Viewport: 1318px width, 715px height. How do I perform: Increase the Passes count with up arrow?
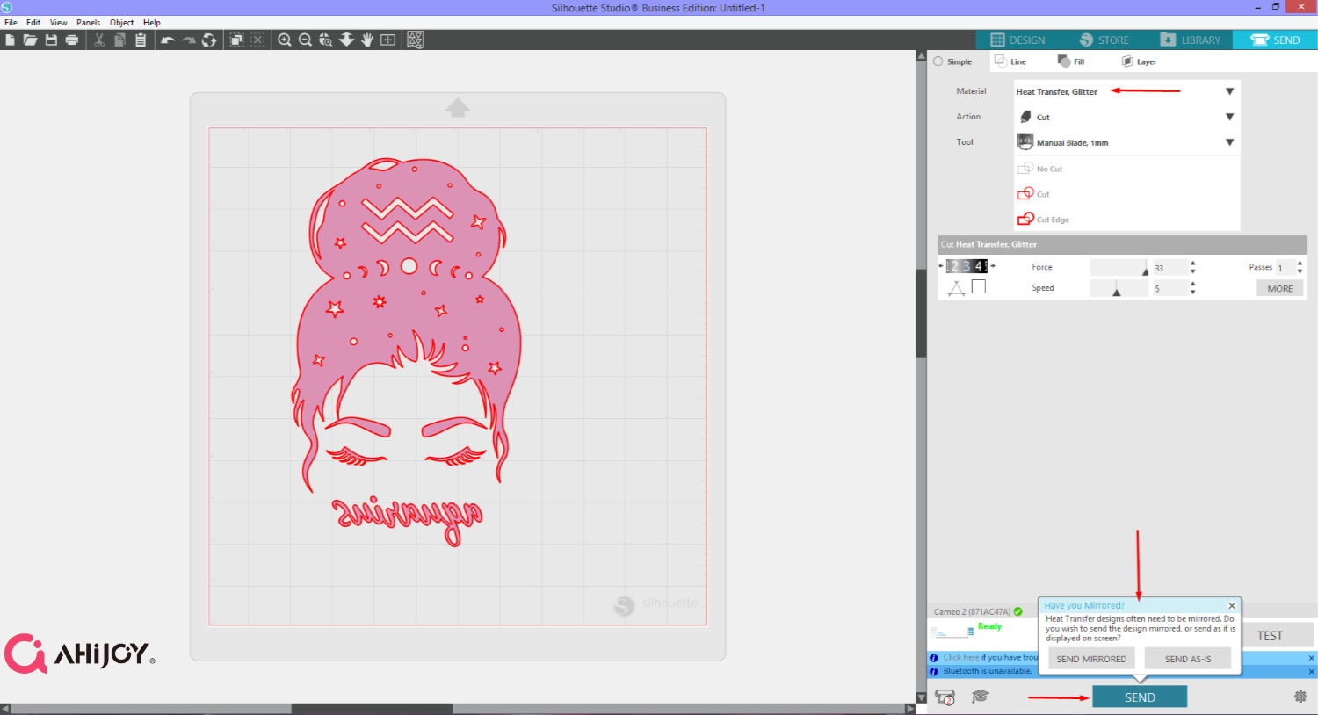point(1300,264)
